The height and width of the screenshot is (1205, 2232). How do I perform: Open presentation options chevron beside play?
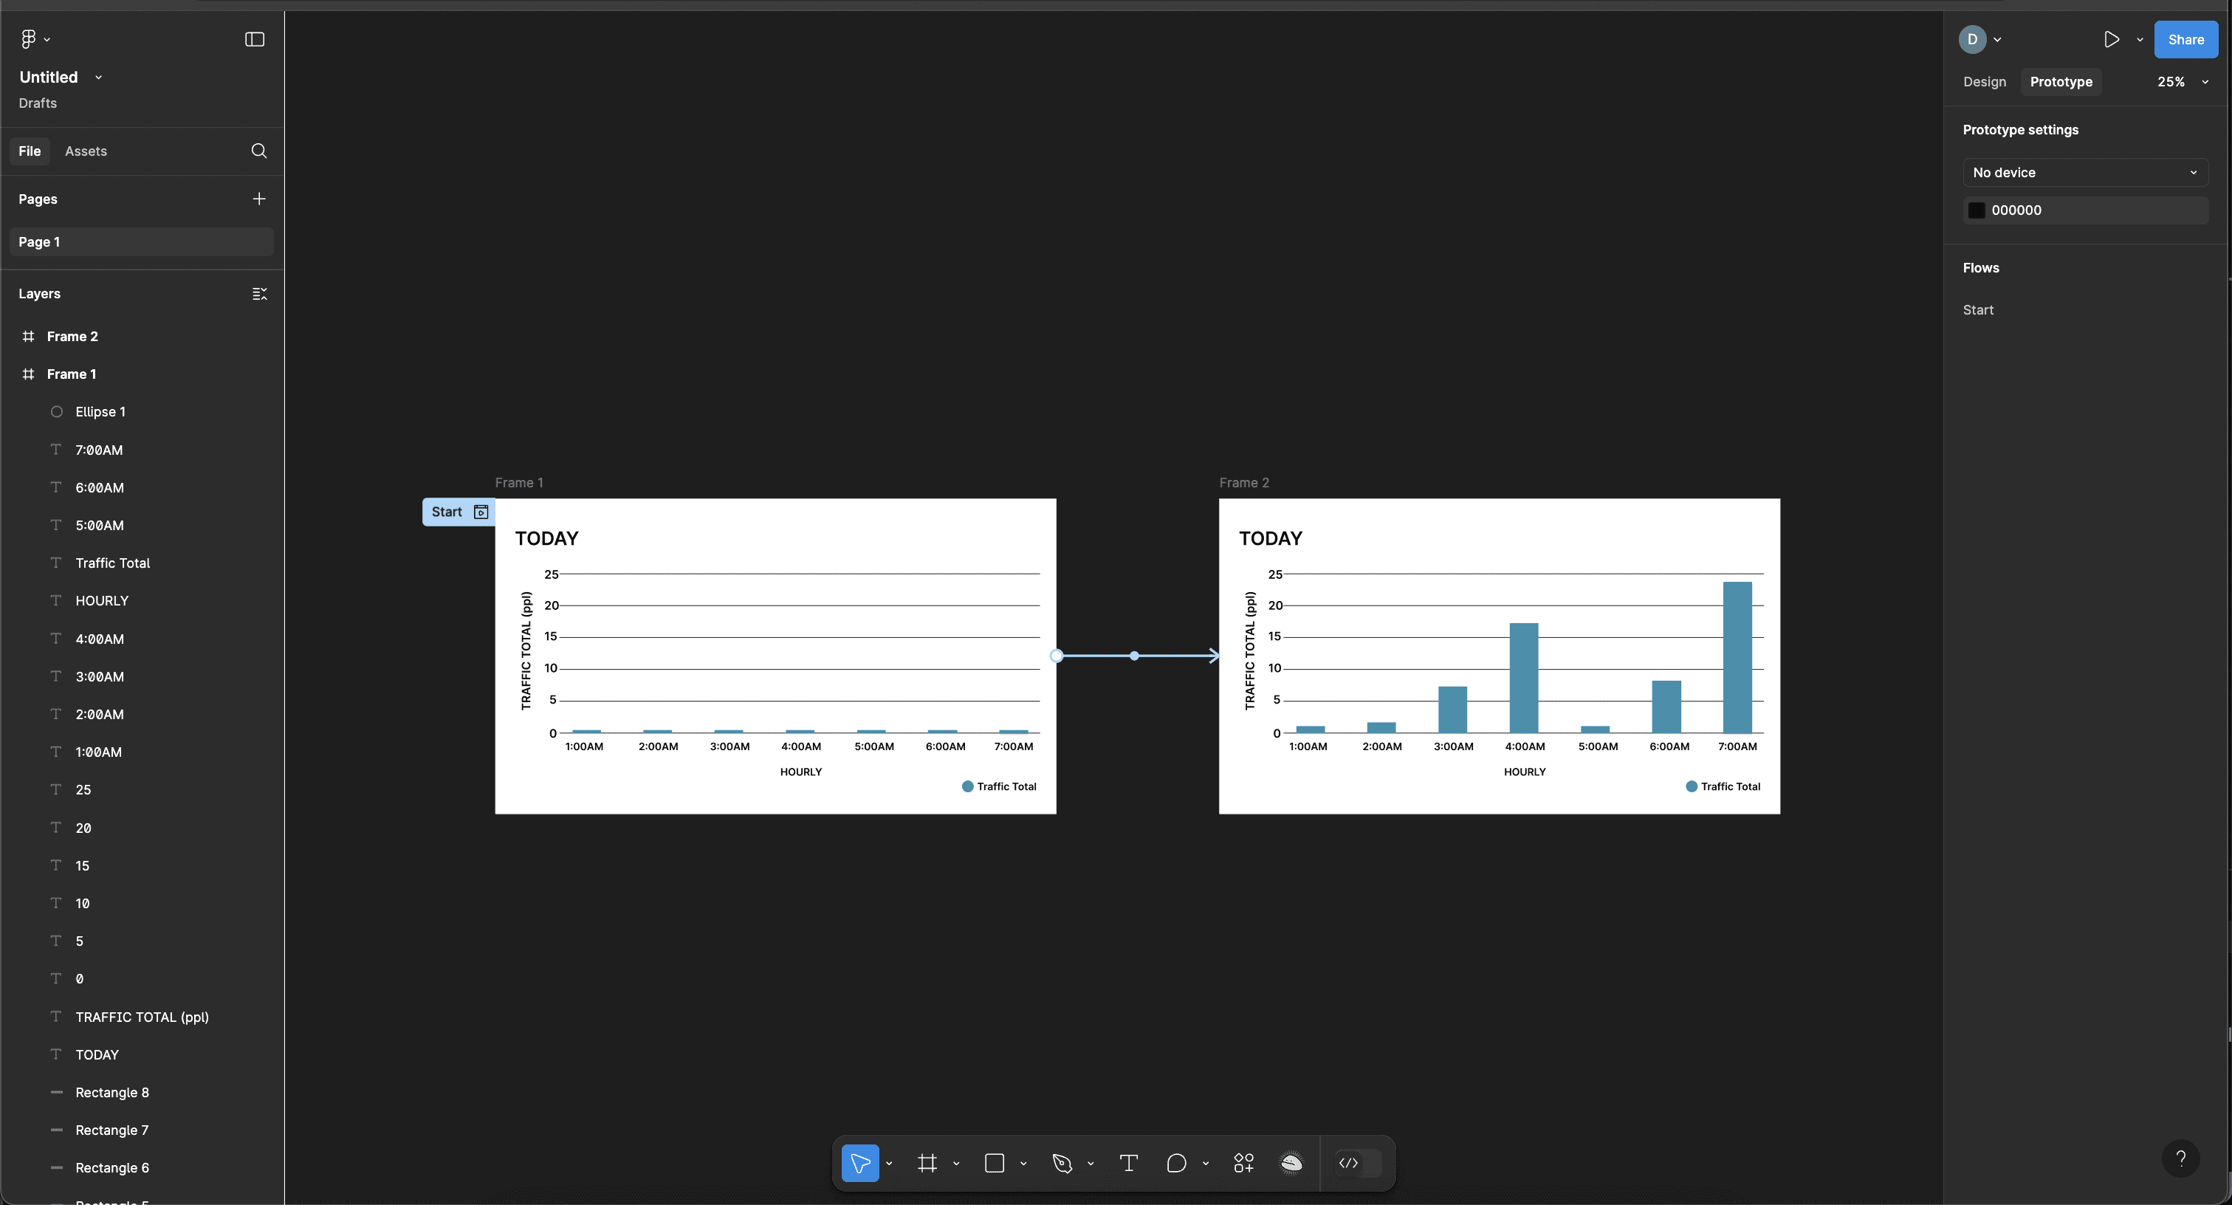point(2140,40)
